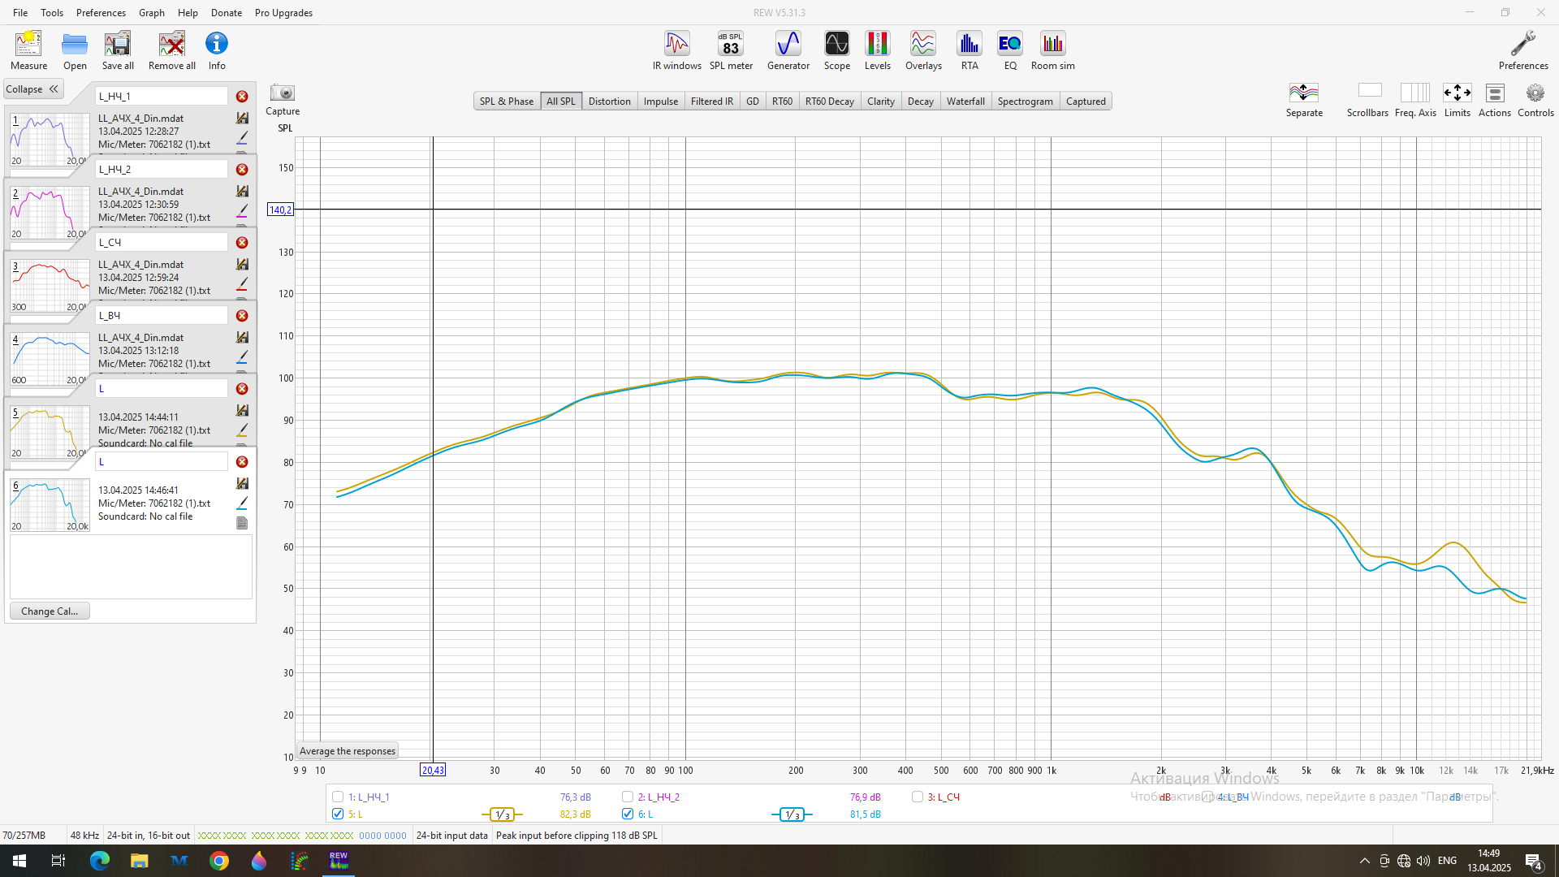
Task: Enable trace checkbox 3: L_СЧ
Action: coord(918,797)
